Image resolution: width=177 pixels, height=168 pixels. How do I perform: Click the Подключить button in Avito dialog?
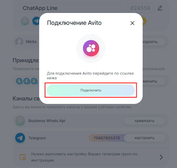[x=91, y=90]
